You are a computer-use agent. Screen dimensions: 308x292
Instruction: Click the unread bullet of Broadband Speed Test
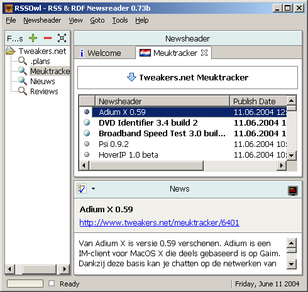pos(87,133)
